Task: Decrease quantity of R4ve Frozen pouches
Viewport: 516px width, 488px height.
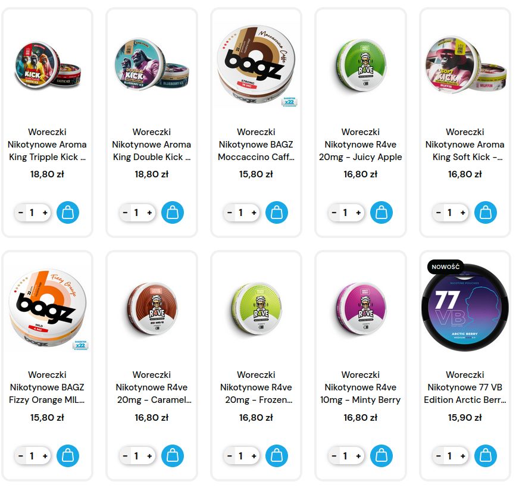Action: (229, 456)
